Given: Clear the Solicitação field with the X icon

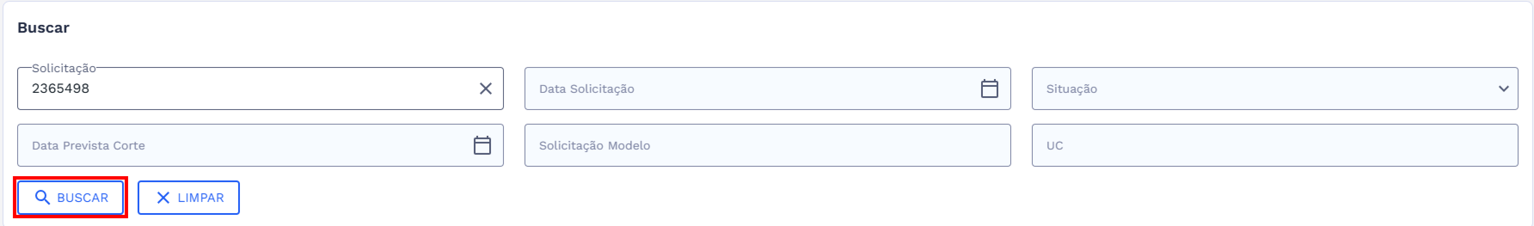Looking at the screenshot, I should (x=485, y=89).
